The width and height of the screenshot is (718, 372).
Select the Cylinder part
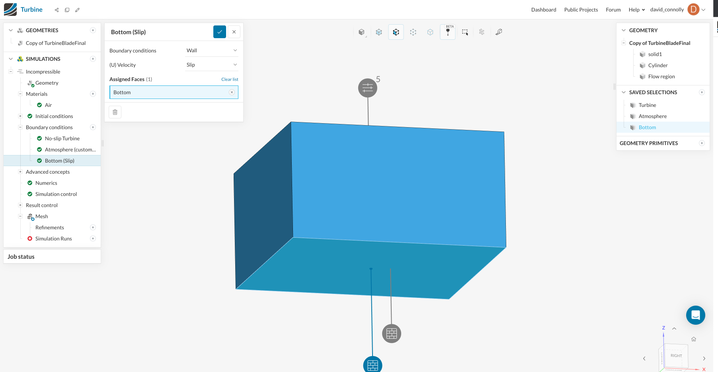658,65
